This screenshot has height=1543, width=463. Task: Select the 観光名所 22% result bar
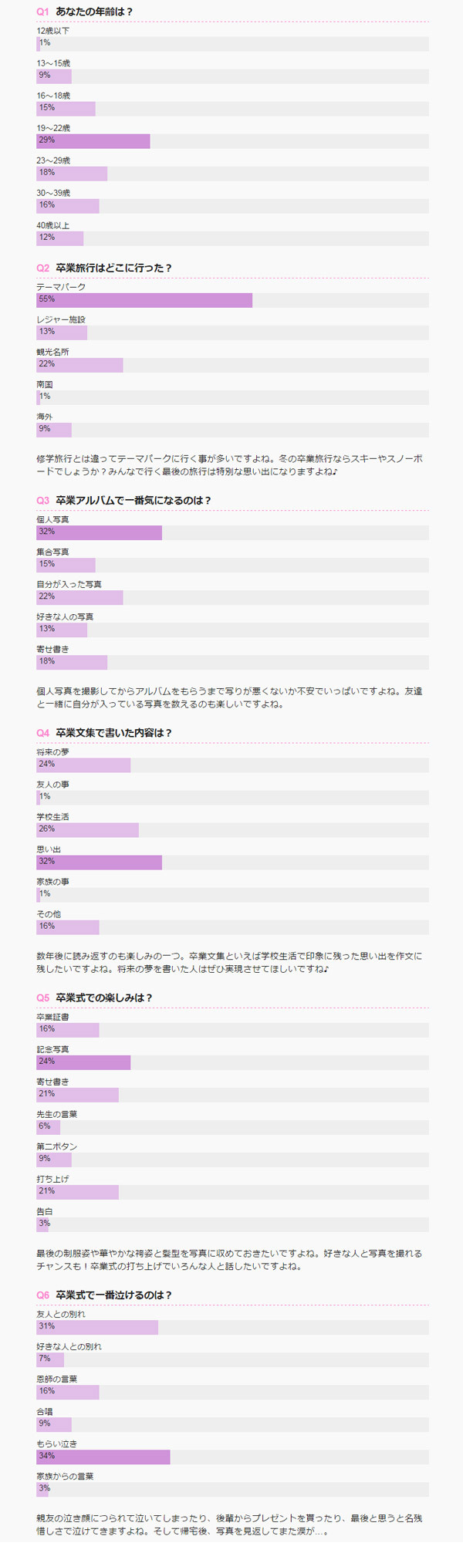coord(79,364)
